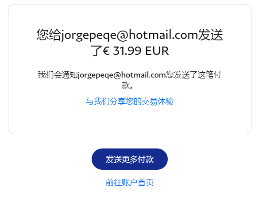278x199 pixels.
Task: Click the 您发送了这笔付 text after the email
Action: tap(193, 75)
